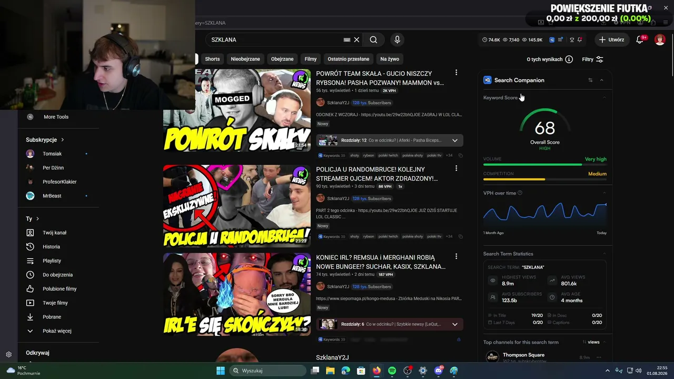Screen dimensions: 674x379
Task: Open the on-screen keyboard icon in search box
Action: click(346, 39)
